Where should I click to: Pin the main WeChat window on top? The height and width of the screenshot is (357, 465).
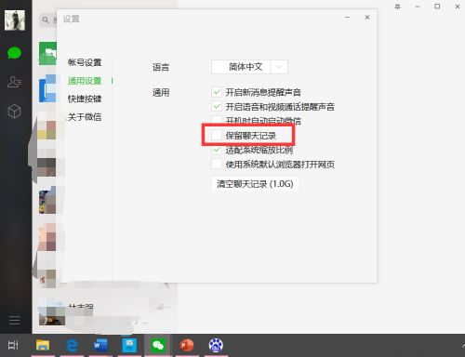[397, 7]
